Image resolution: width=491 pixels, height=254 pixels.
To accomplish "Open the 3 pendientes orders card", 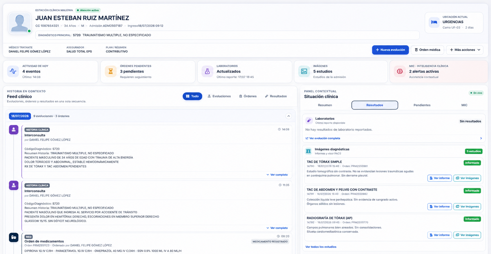I will click(x=148, y=72).
